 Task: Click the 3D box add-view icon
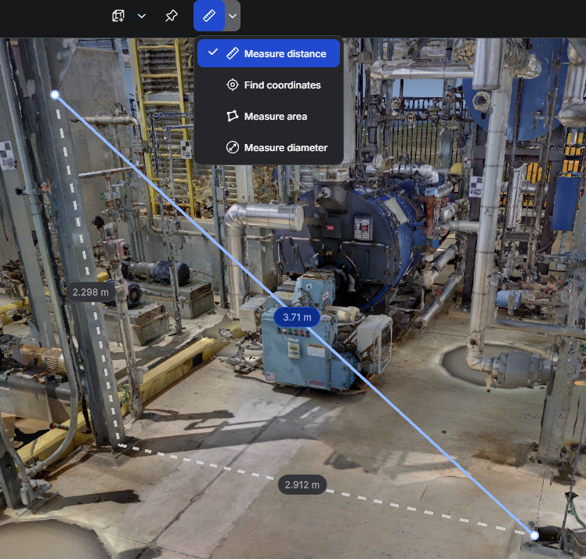[x=118, y=16]
